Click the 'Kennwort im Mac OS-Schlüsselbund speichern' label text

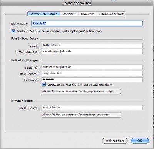tap(80, 85)
